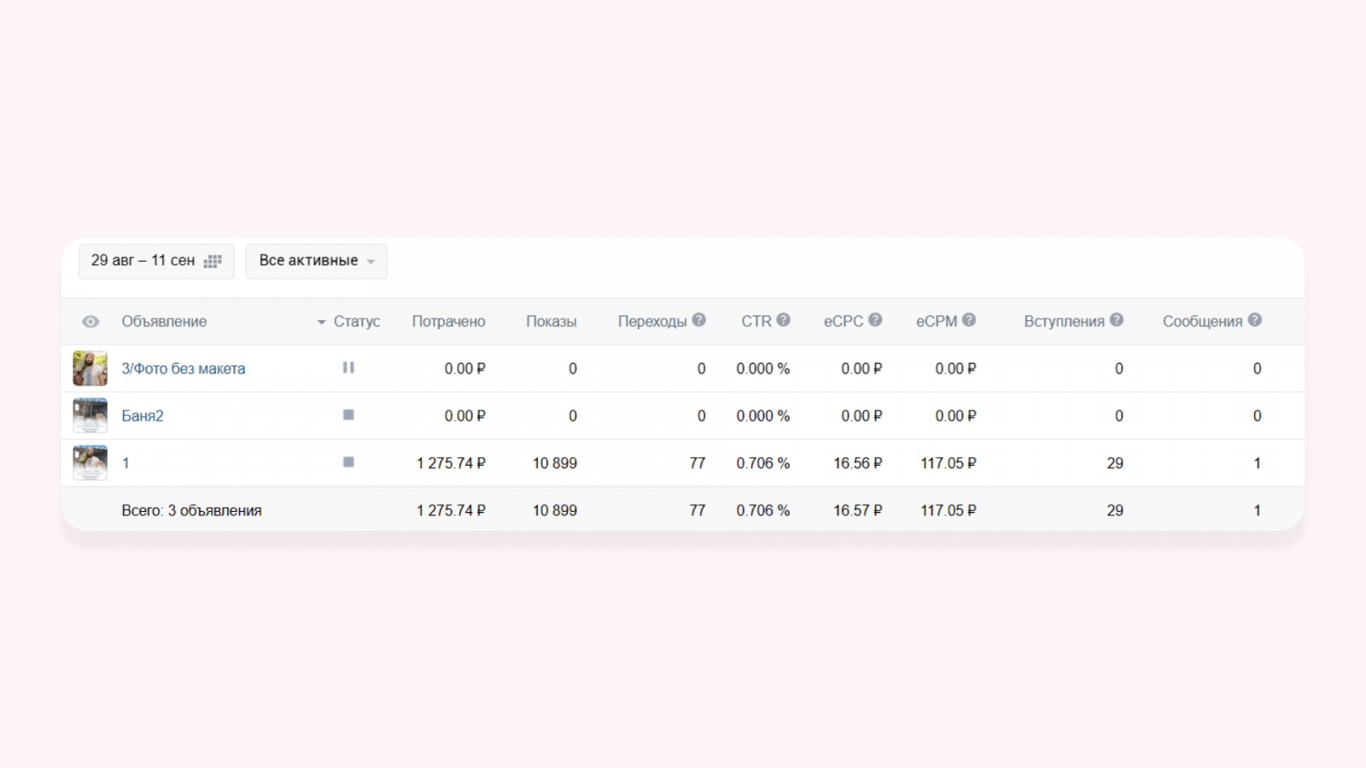Click help icon next to Переходы

[x=699, y=320]
